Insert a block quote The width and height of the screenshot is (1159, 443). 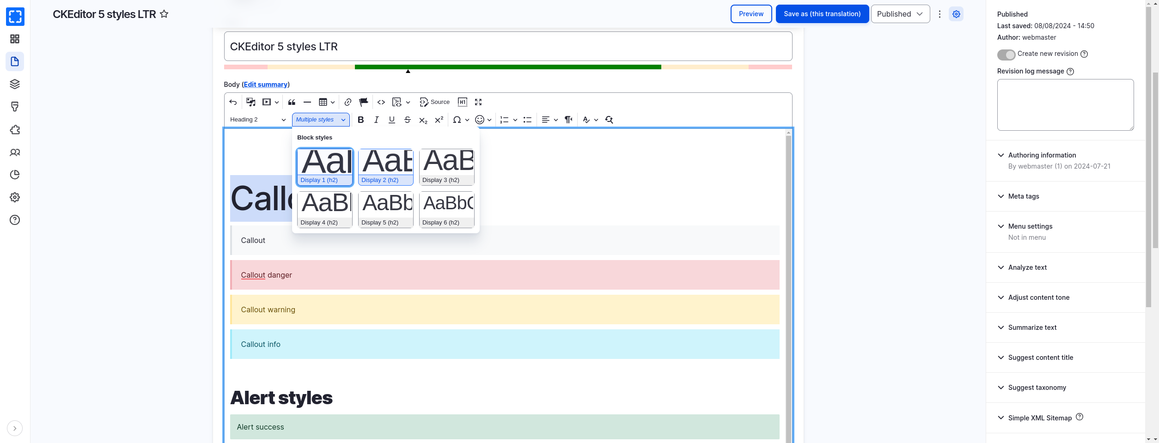click(x=292, y=102)
